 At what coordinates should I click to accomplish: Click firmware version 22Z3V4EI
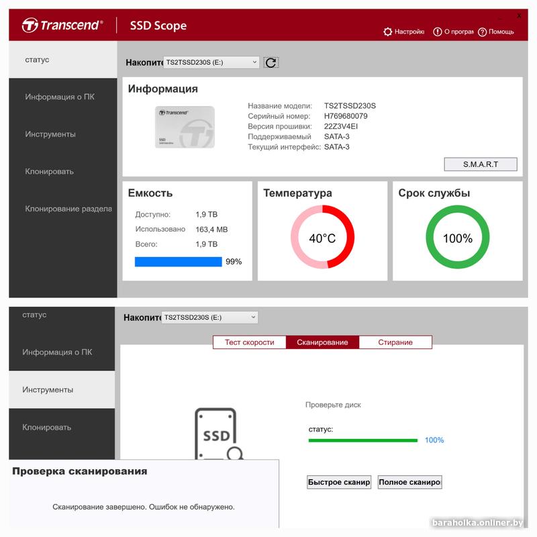[x=341, y=126]
